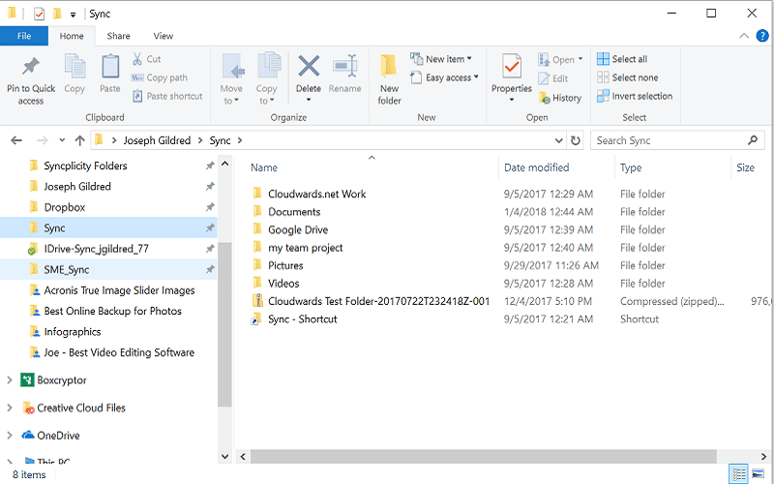This screenshot has height=484, width=774.
Task: Toggle pin beside SME_Sync
Action: 210,269
